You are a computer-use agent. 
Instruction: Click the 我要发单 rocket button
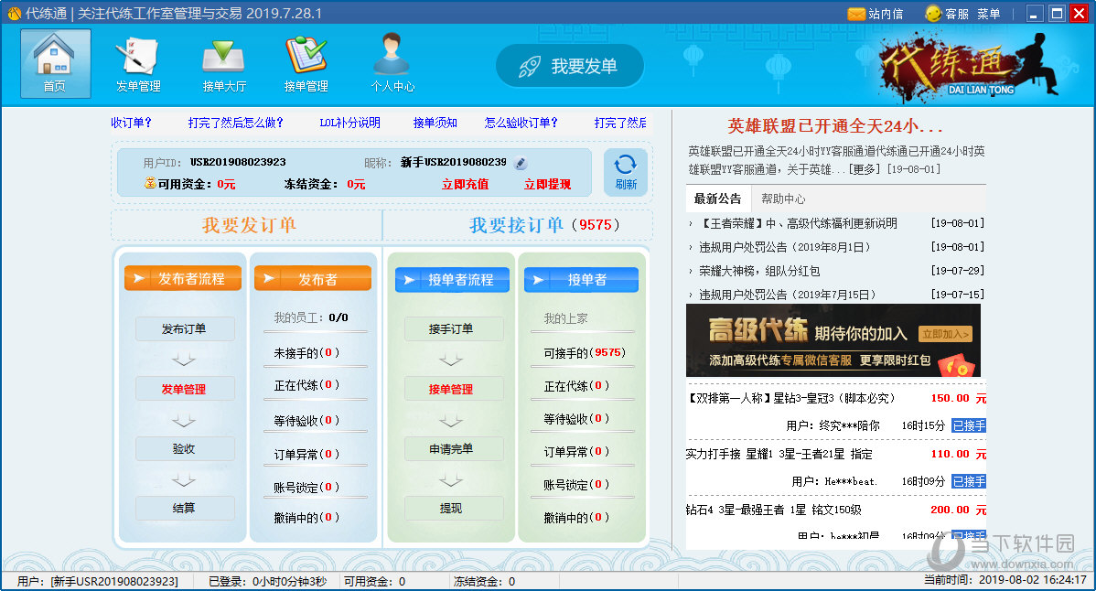570,67
